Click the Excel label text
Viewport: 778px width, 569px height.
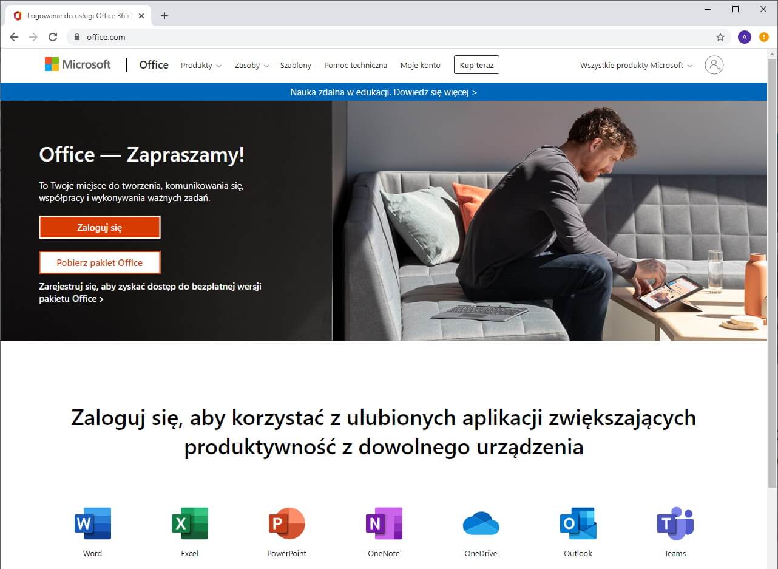tap(190, 553)
